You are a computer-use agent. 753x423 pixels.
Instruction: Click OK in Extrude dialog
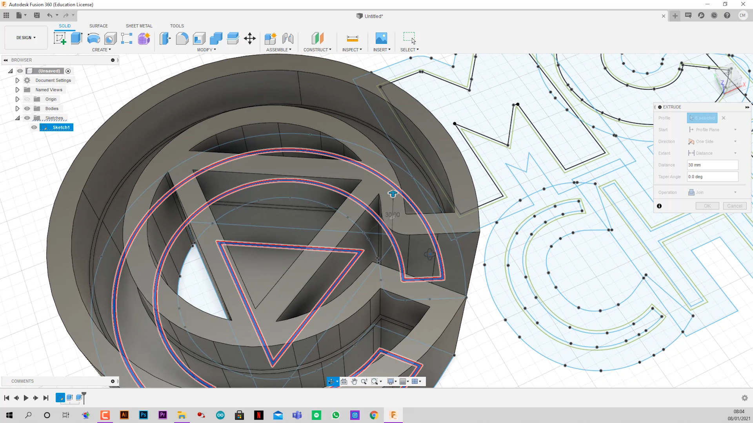coord(707,206)
